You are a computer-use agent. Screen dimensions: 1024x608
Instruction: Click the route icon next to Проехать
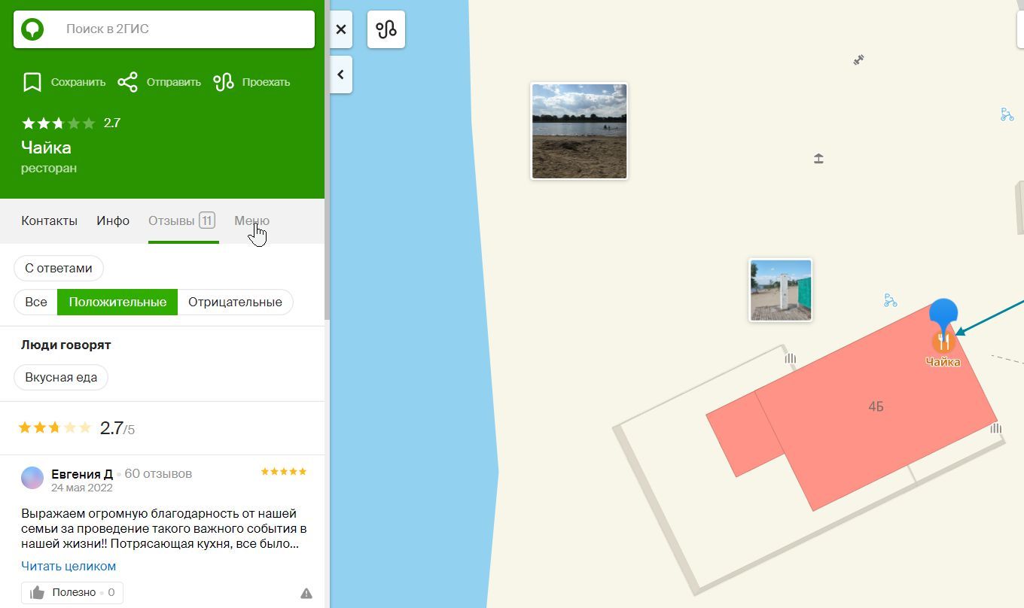coord(224,82)
